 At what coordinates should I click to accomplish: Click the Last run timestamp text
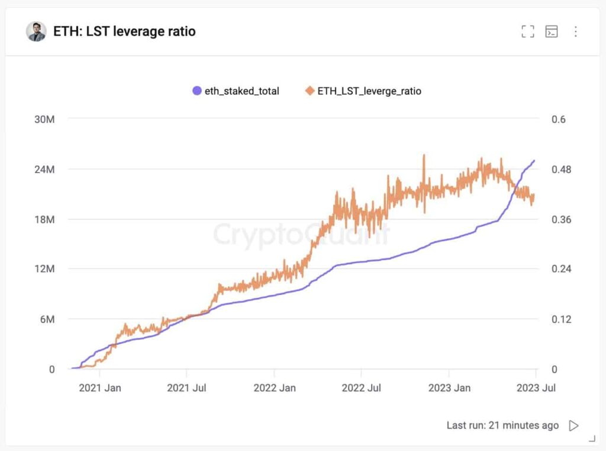[x=502, y=426]
